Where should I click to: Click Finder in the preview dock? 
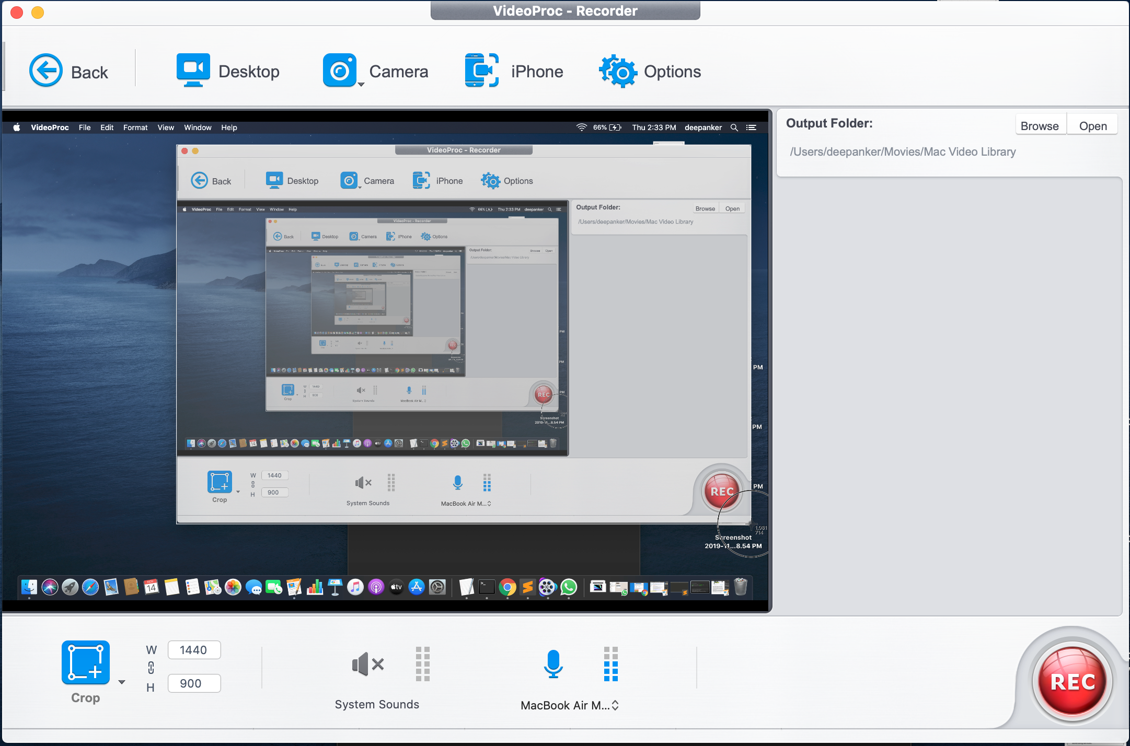pyautogui.click(x=29, y=587)
